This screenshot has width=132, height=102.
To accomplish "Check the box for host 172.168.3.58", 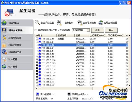I will coord(37,39).
